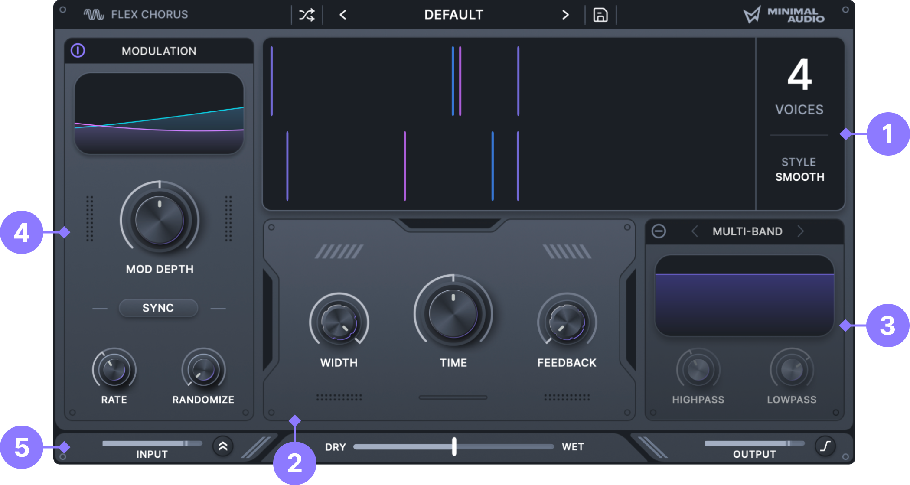Click the output soft-clip curve icon
Image resolution: width=910 pixels, height=485 pixels.
pyautogui.click(x=825, y=446)
